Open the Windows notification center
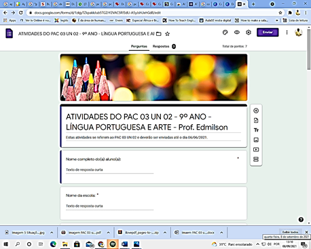 tap(304, 244)
